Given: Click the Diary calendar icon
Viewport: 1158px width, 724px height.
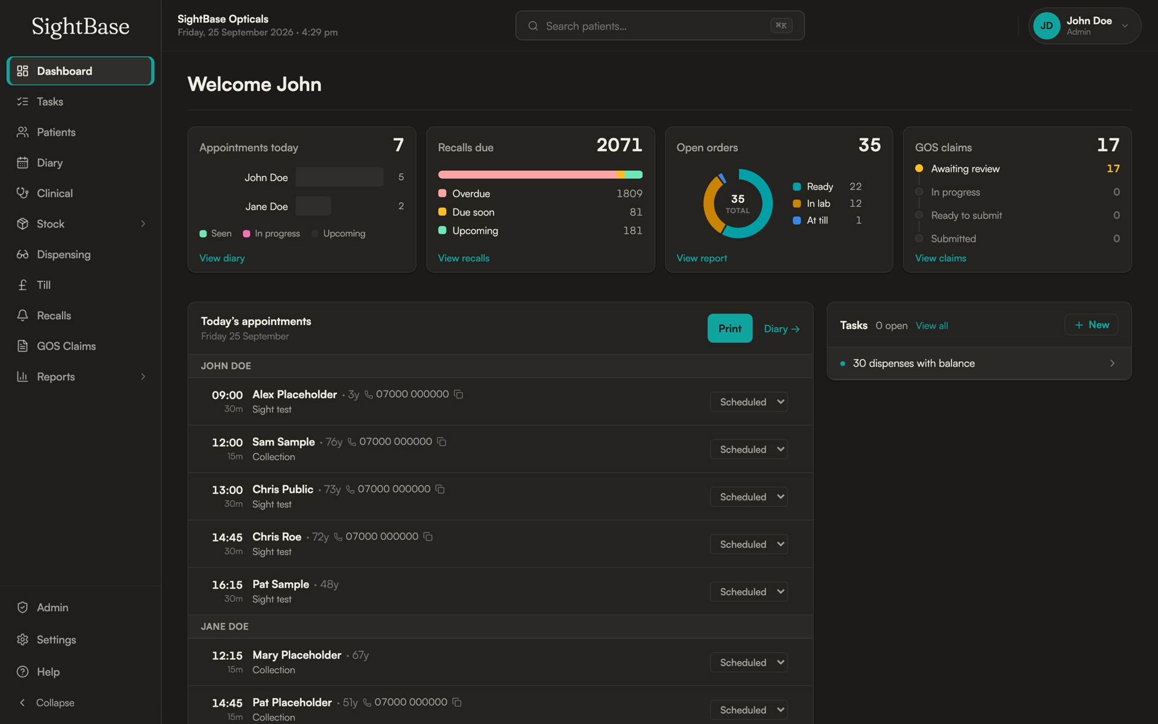Looking at the screenshot, I should [23, 163].
